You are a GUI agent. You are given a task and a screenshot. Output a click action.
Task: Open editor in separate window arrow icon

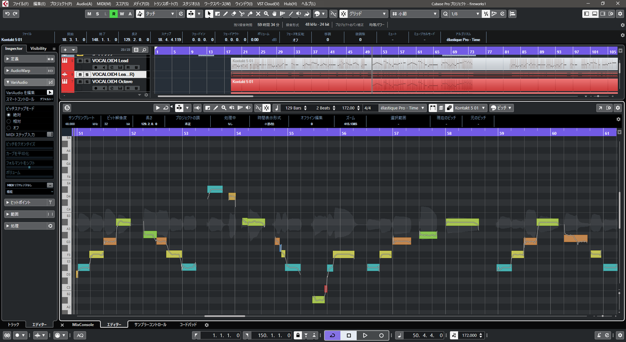pyautogui.click(x=600, y=108)
